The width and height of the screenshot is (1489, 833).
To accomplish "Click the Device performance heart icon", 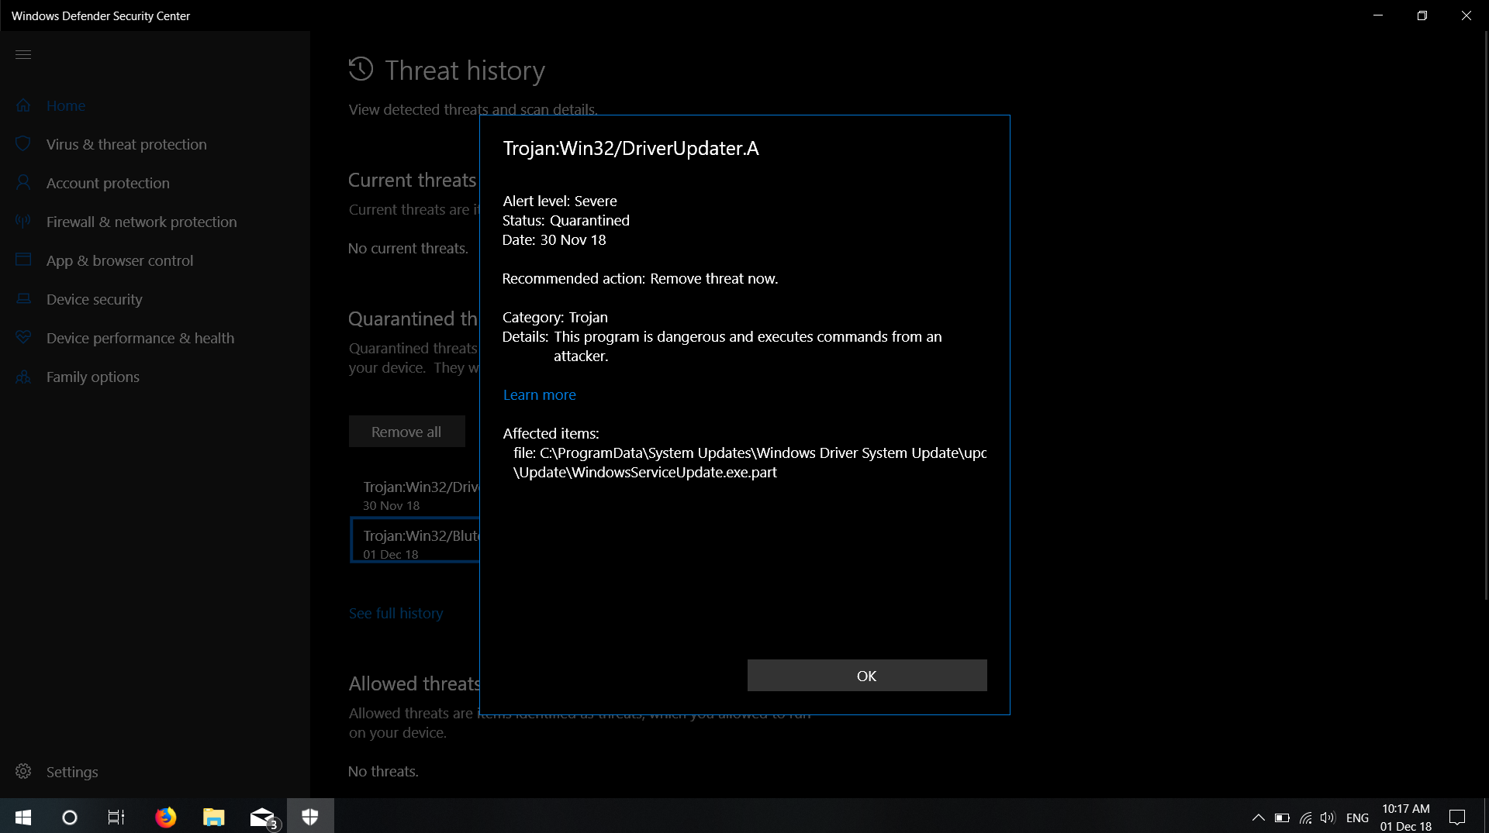I will 23,338.
